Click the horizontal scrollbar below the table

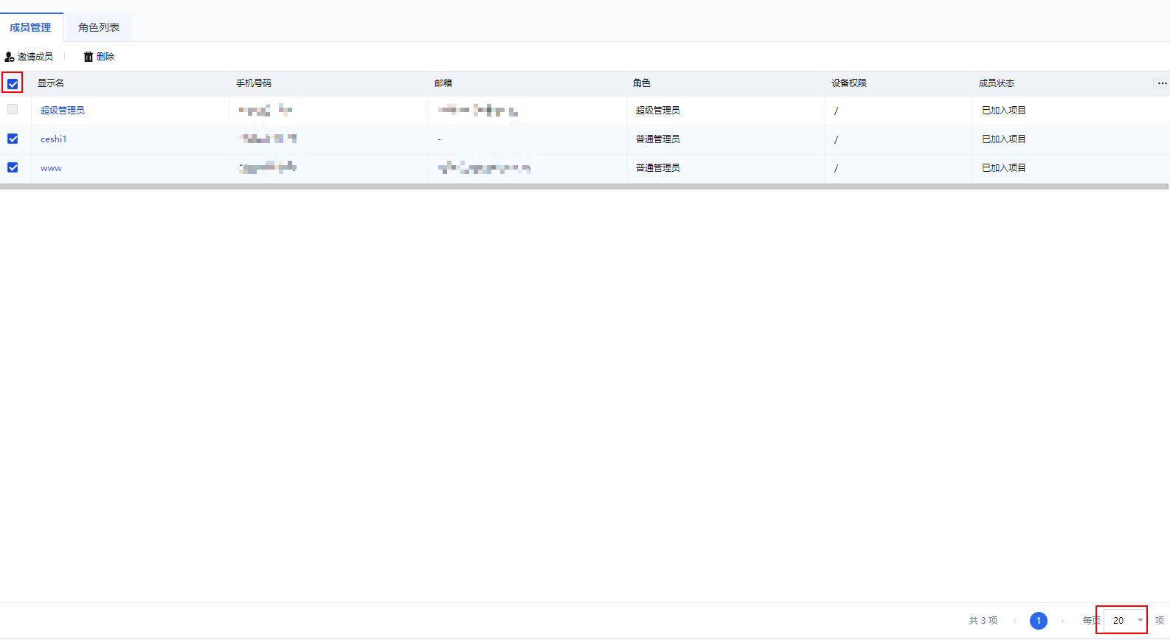point(584,187)
